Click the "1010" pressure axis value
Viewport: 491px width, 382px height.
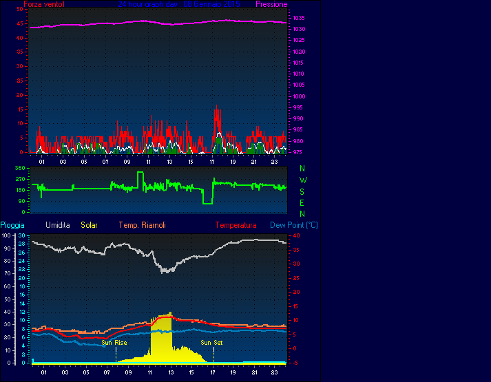tap(299, 74)
